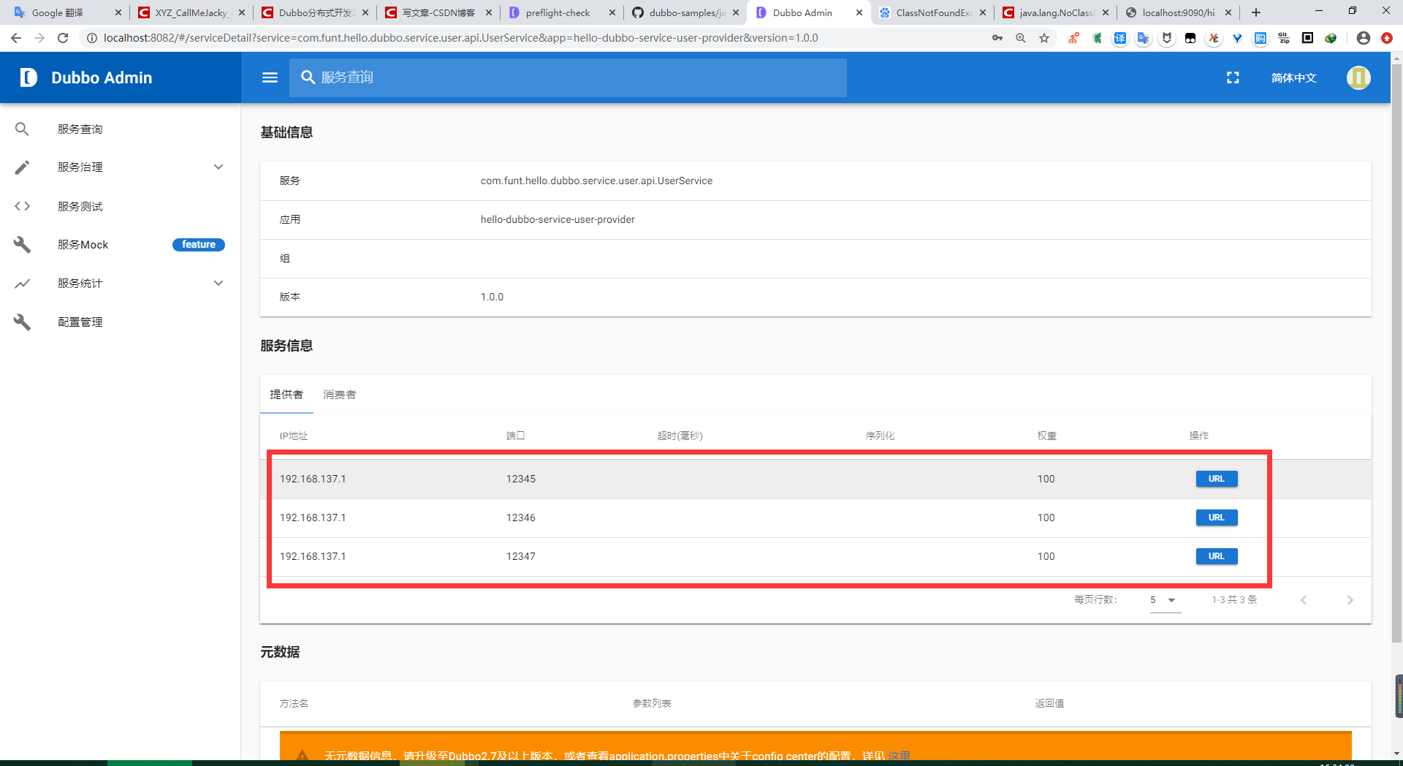Click the feature badge next to 服务Mock
This screenshot has height=766, width=1403.
tap(199, 245)
